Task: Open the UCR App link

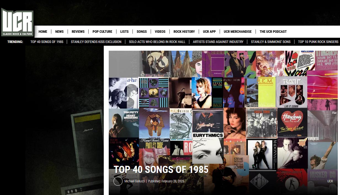Action: [x=209, y=32]
